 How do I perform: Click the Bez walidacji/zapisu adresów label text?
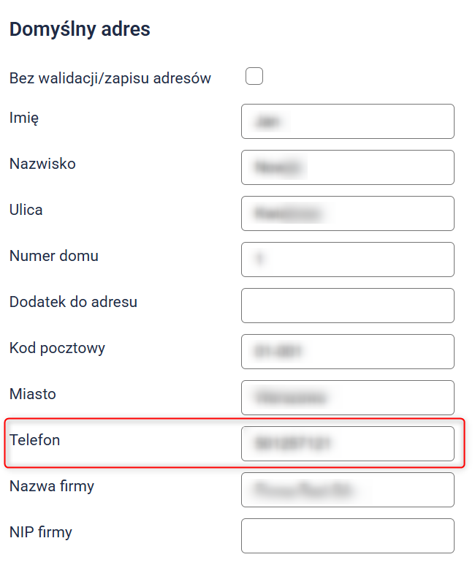click(x=110, y=78)
